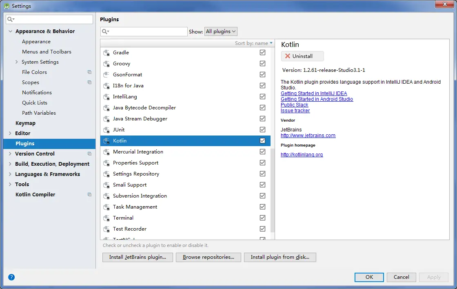Click the project-level icon beside File Colors
This screenshot has height=289, width=457.
tap(89, 72)
